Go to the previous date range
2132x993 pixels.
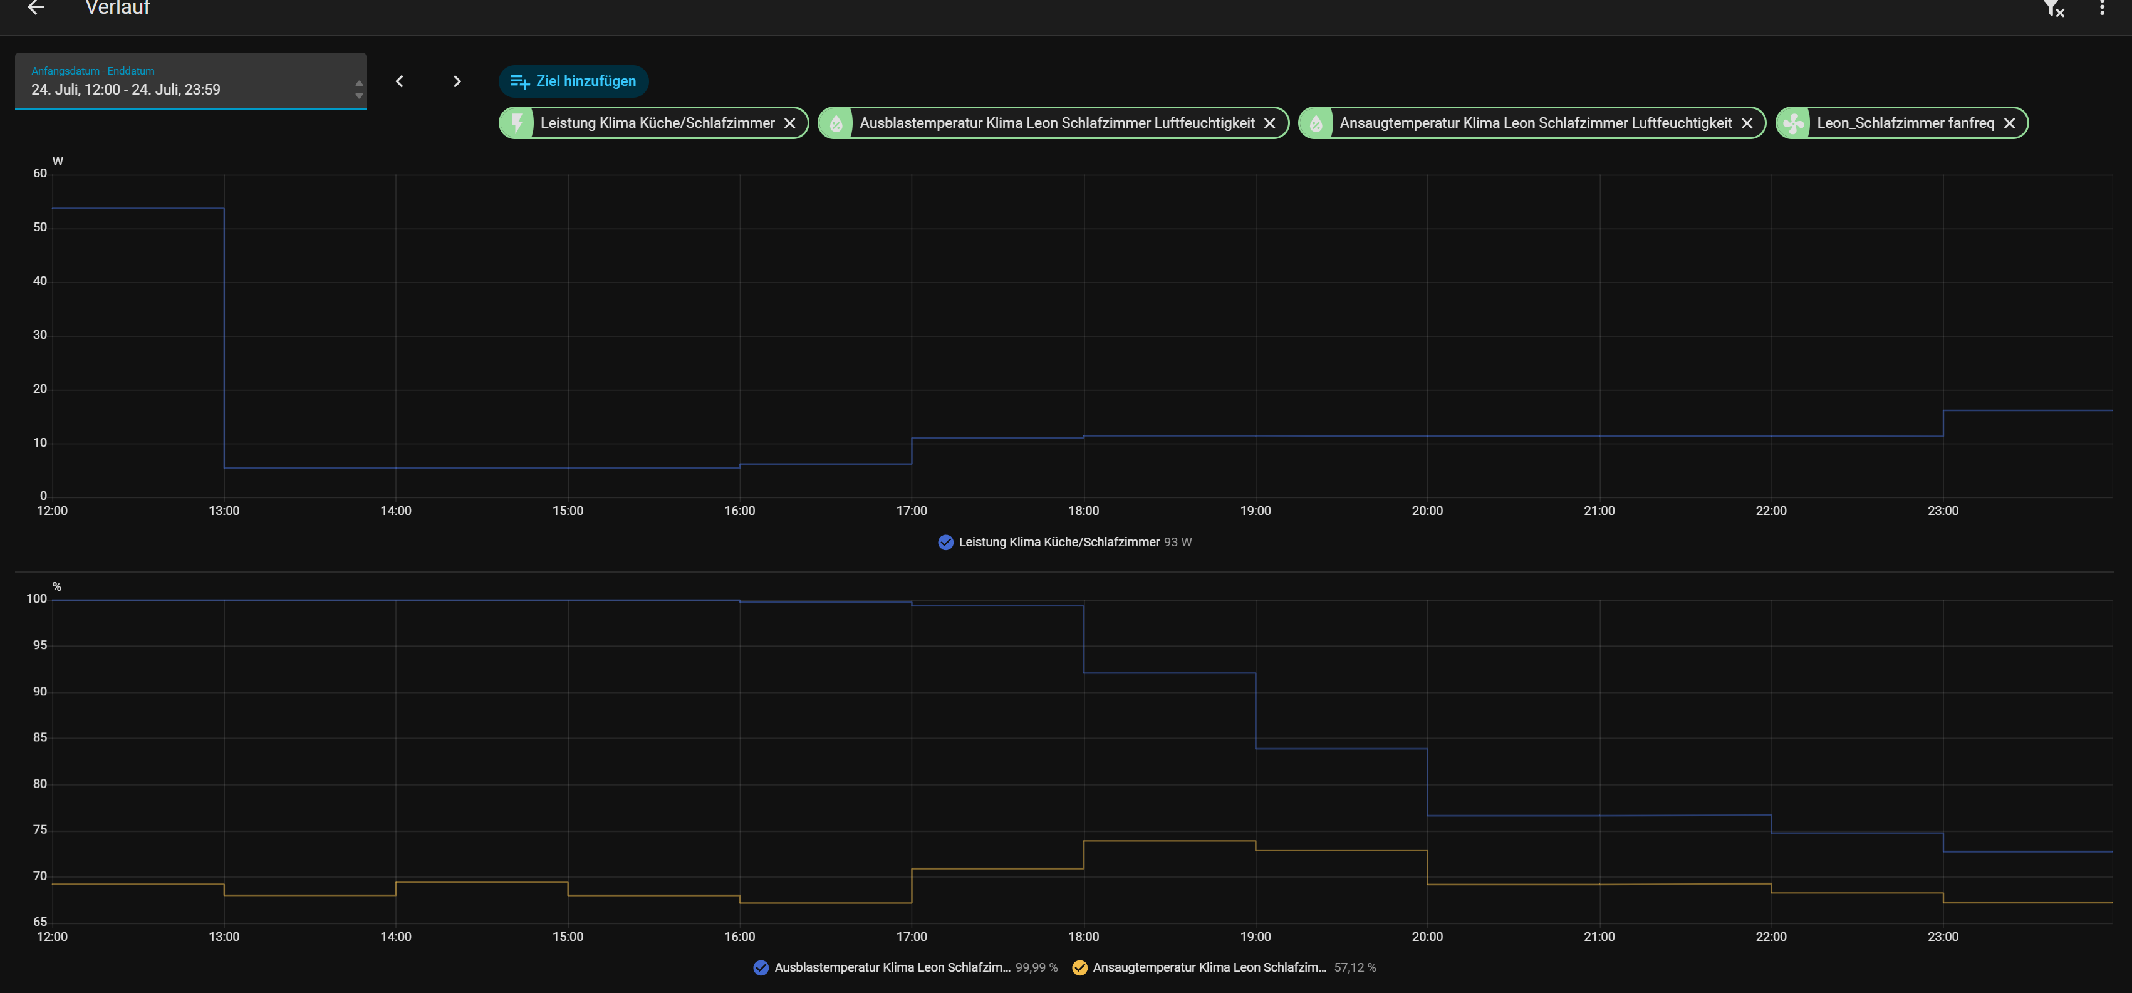coord(400,81)
